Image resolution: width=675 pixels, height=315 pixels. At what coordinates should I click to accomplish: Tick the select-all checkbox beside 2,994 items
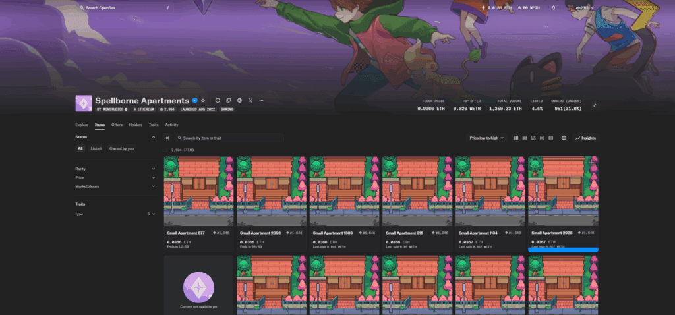pos(165,150)
